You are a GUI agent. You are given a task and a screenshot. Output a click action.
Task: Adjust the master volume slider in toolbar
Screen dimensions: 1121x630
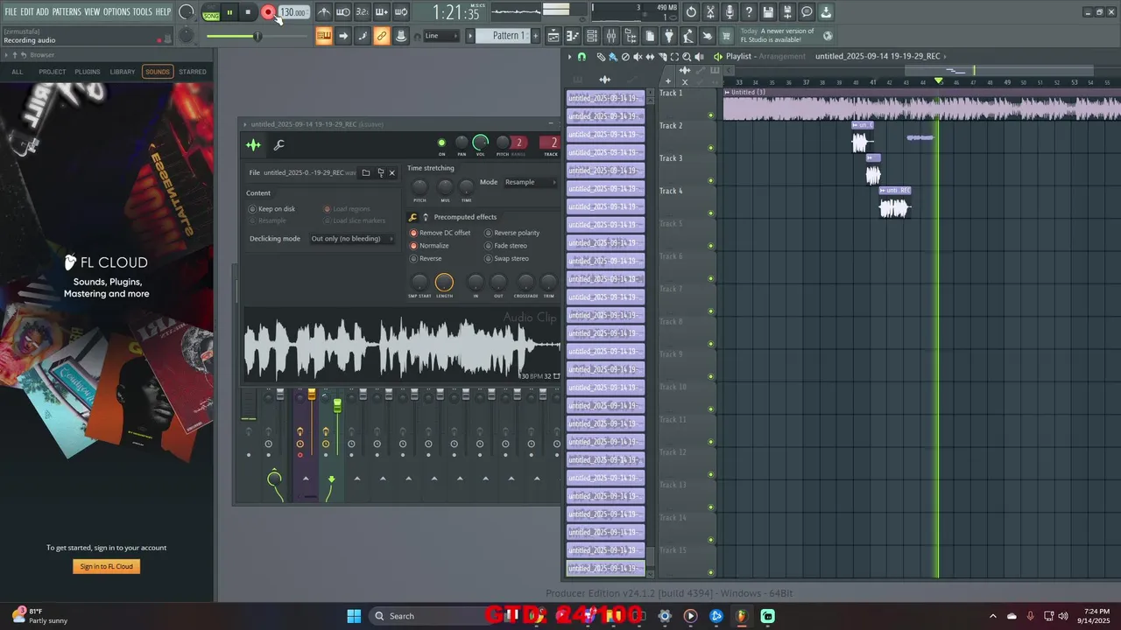[258, 36]
